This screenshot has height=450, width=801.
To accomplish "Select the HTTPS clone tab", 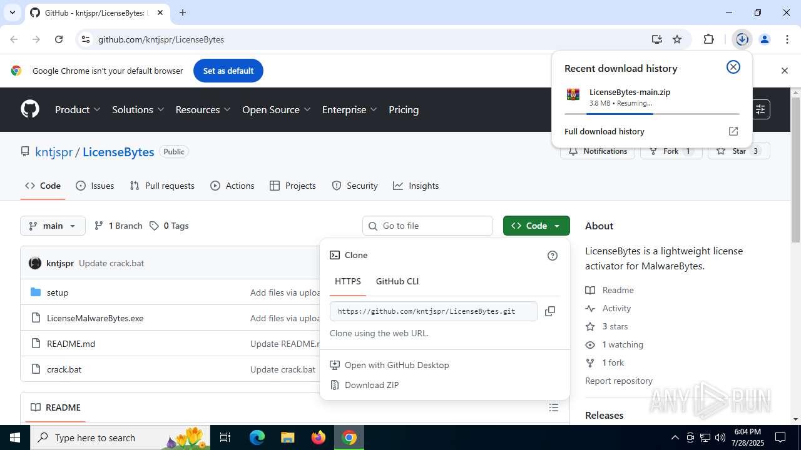I will (x=348, y=281).
